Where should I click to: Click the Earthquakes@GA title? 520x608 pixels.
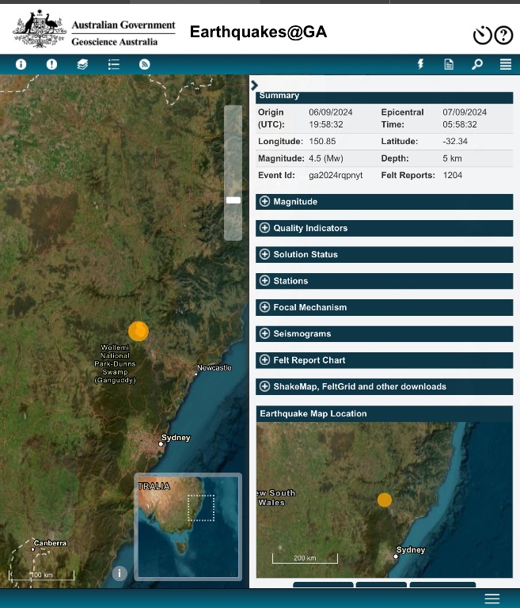click(258, 32)
